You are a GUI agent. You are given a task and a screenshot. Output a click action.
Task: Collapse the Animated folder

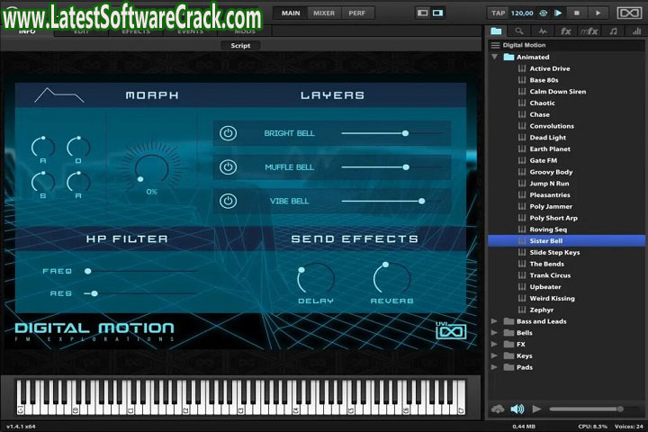(x=494, y=57)
